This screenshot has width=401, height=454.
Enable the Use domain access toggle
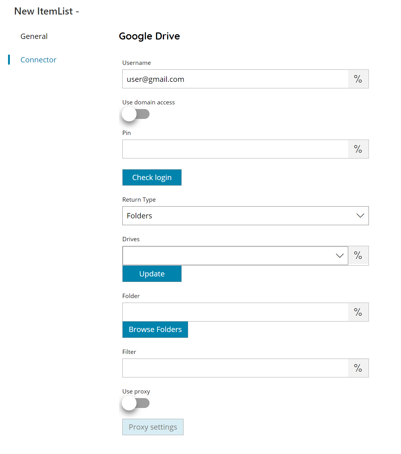(136, 114)
